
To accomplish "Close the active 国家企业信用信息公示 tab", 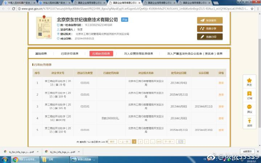I will point(139,3).
